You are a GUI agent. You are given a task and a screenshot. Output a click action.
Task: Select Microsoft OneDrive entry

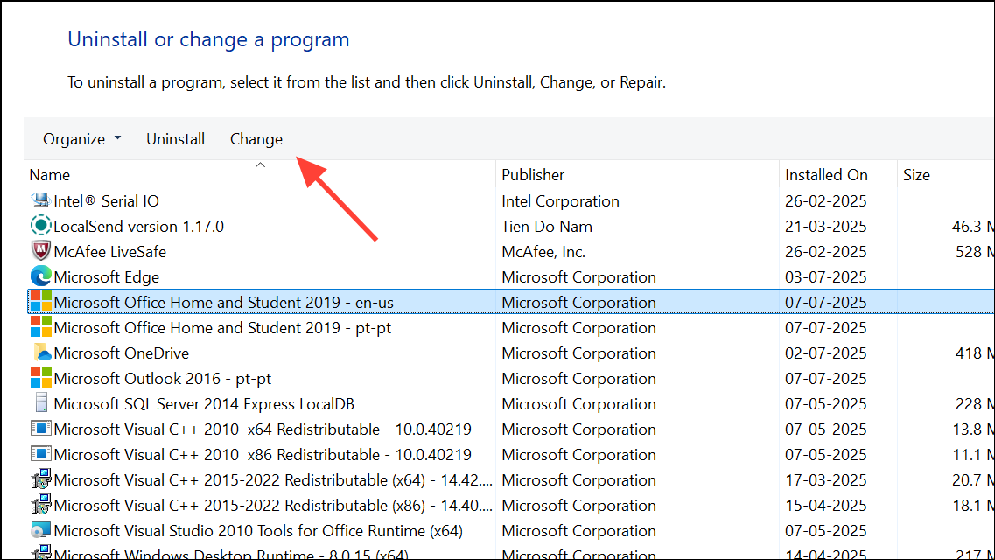(121, 353)
